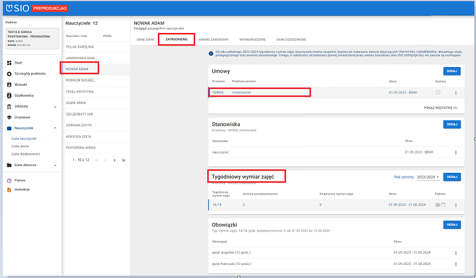Open the Start dashboard icon
This screenshot has width=476, height=278.
pos(9,62)
